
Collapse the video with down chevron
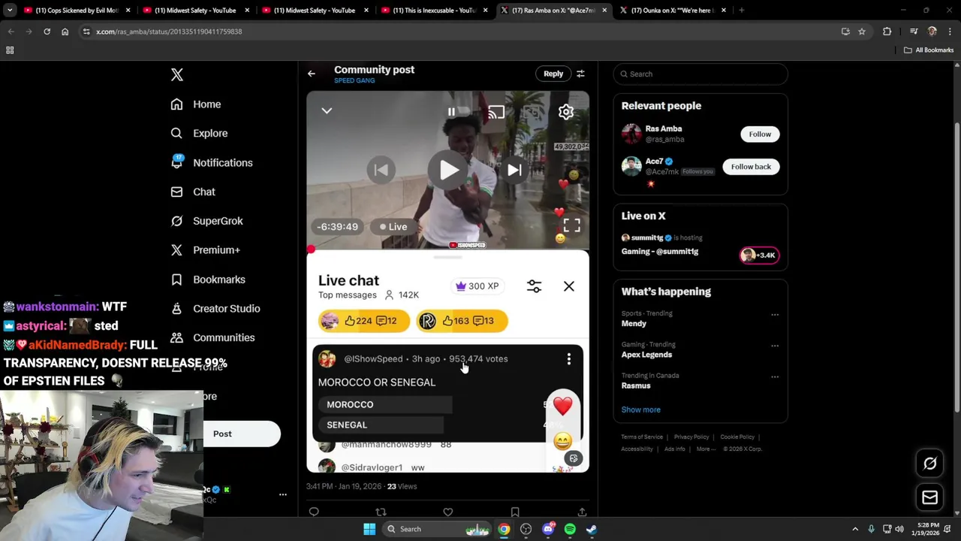(x=327, y=110)
